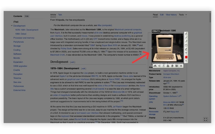Share the screenshot on social networks
215x134 pixels.
click(x=159, y=66)
